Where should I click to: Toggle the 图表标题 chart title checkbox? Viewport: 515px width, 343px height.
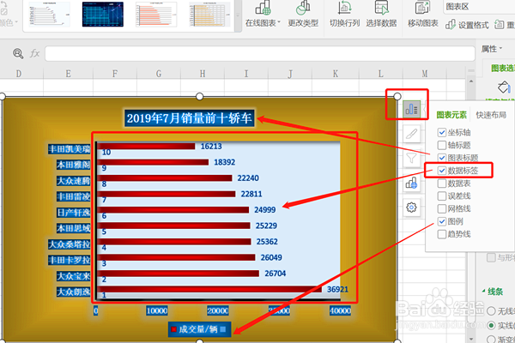[442, 158]
